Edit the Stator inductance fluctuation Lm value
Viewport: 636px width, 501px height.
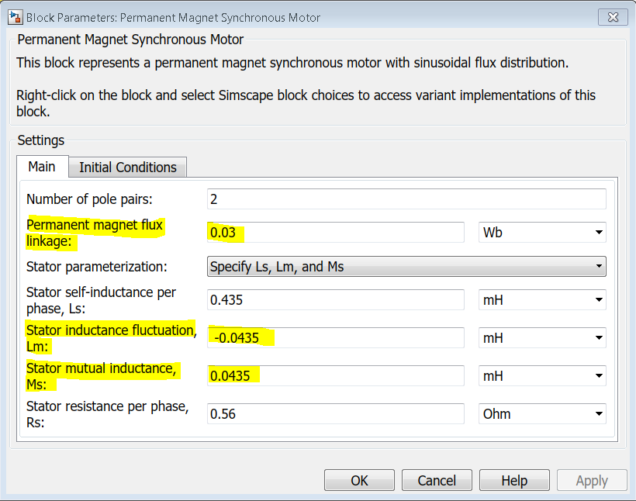pos(335,338)
